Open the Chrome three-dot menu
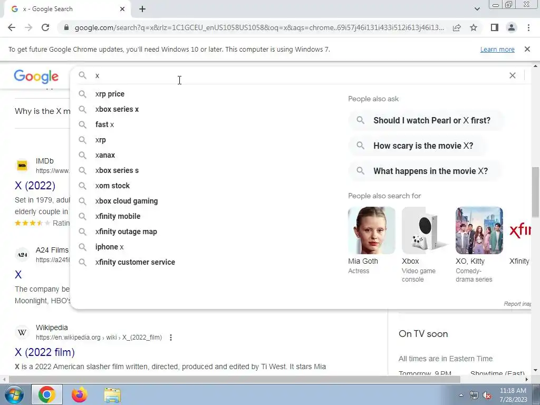The image size is (540, 405). (x=528, y=27)
